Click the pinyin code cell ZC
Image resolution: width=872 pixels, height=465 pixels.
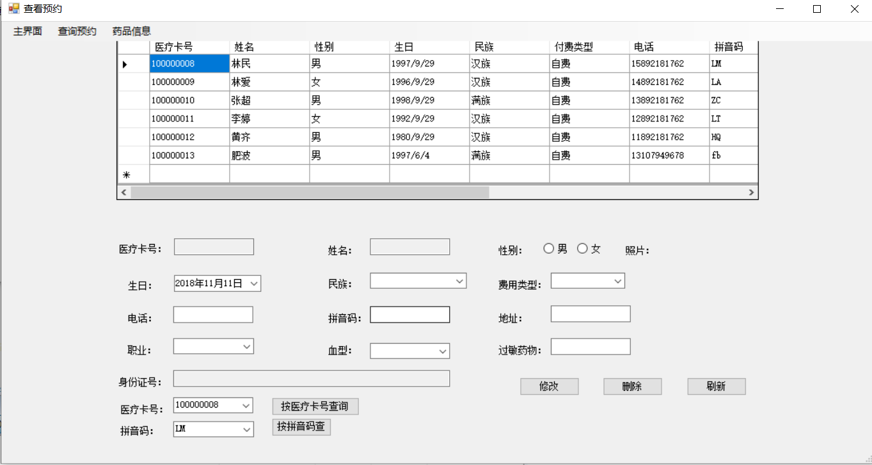coord(733,101)
